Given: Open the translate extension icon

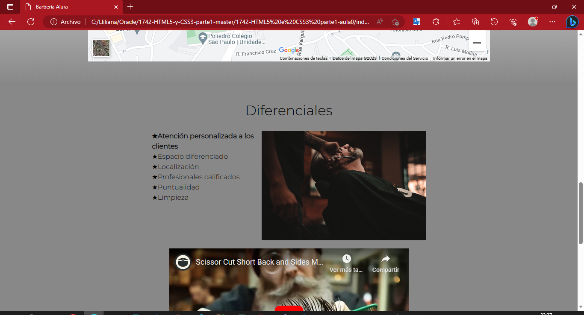Looking at the screenshot, I should pos(417,22).
